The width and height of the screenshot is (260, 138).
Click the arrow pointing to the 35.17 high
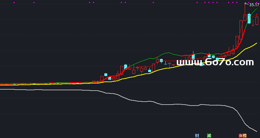pos(246,4)
